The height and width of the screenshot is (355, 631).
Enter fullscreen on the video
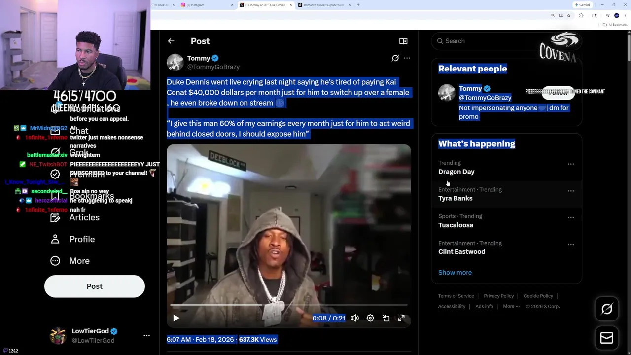[x=401, y=318]
